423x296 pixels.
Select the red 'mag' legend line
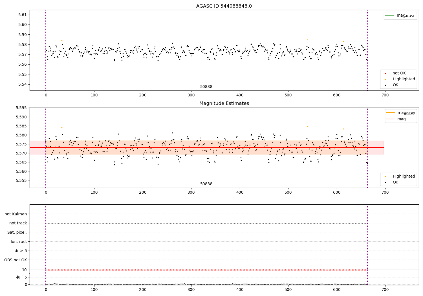tap(391, 119)
